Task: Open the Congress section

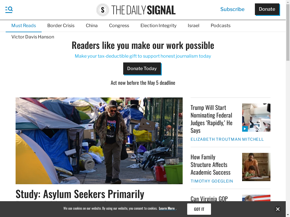Action: coord(119,26)
